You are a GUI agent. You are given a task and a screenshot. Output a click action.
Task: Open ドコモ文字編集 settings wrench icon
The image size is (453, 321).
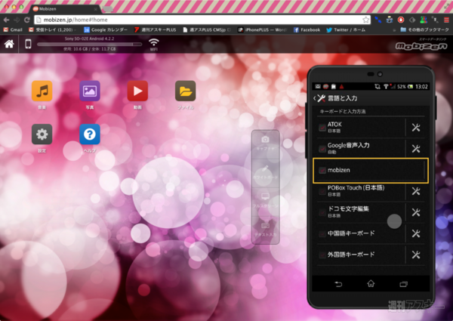click(416, 212)
